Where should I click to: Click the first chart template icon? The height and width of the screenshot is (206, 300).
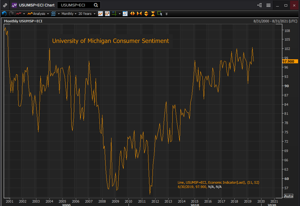pyautogui.click(x=100, y=14)
